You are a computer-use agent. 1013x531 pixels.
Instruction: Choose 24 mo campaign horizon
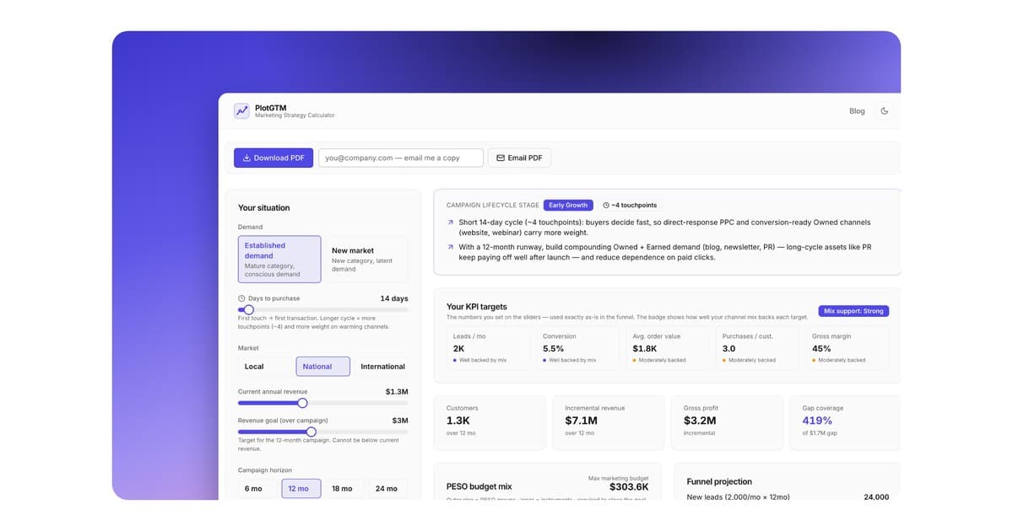click(x=386, y=489)
